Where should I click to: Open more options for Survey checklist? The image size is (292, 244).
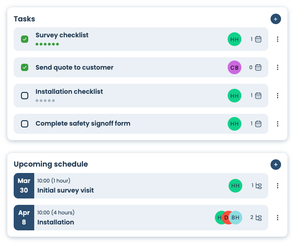(x=277, y=39)
